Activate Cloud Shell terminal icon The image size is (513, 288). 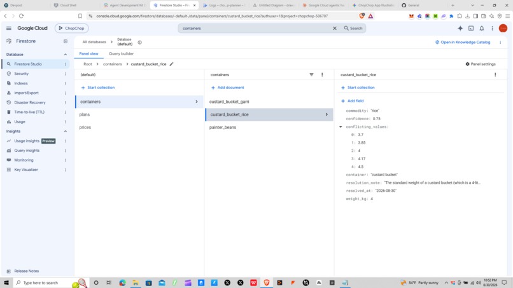[471, 29]
